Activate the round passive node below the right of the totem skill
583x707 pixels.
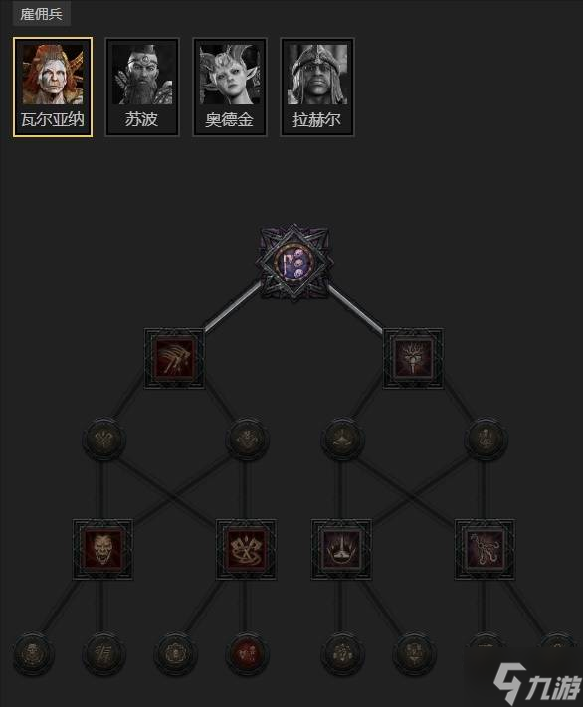(x=486, y=440)
